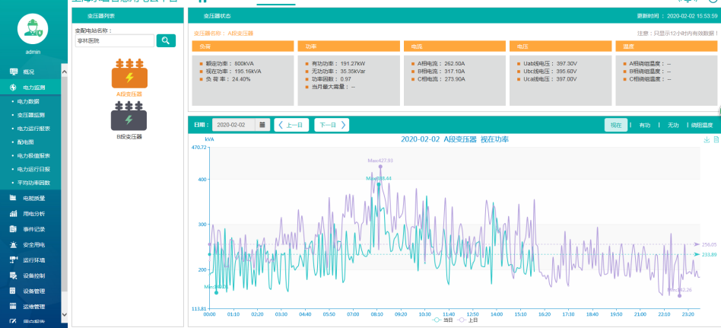Image resolution: width=721 pixels, height=328 pixels.
Task: Toggle the 当日 legend series
Action: [x=441, y=320]
